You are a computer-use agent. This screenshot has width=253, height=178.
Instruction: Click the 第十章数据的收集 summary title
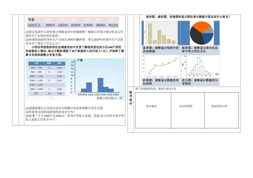(x=156, y=89)
